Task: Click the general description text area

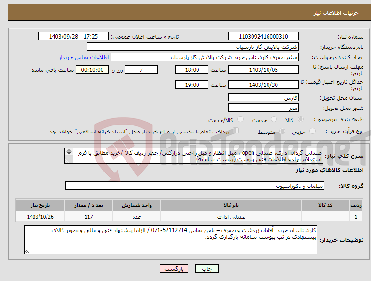Action: (x=194, y=156)
